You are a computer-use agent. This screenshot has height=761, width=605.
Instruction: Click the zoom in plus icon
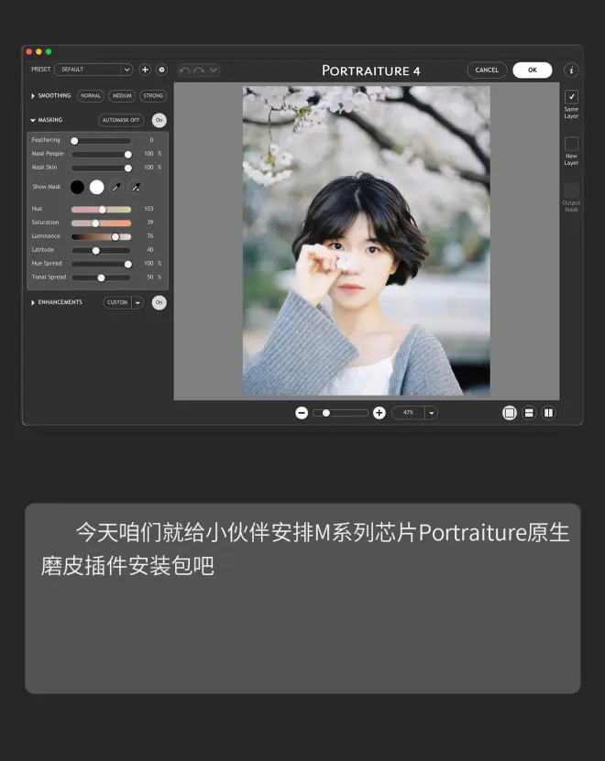[x=379, y=413]
